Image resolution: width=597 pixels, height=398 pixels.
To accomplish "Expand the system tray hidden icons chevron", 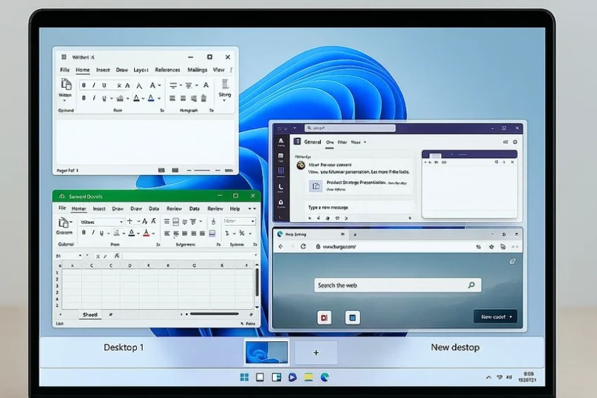I will (489, 378).
